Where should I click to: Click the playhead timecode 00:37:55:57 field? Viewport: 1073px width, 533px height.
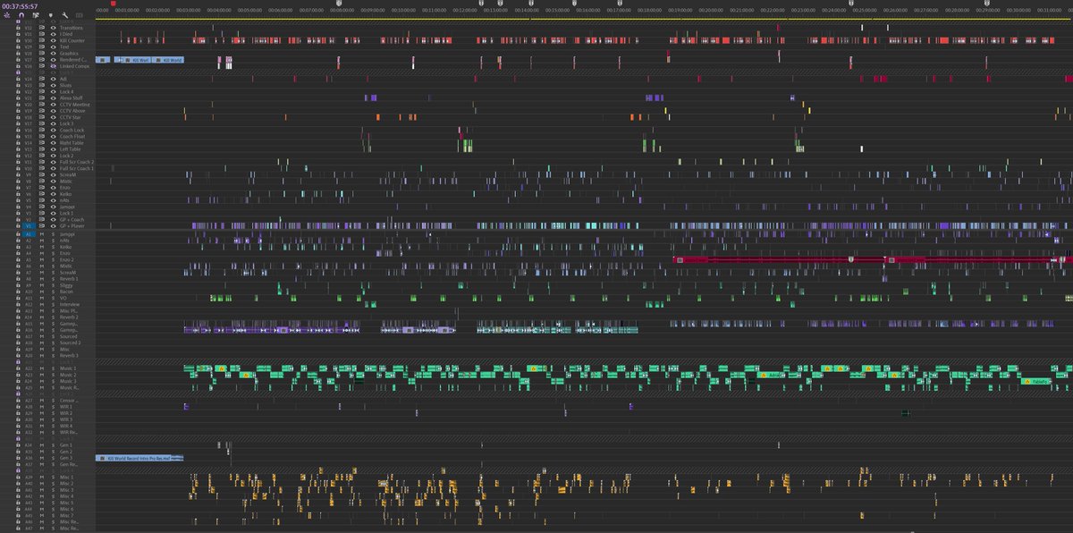point(20,6)
